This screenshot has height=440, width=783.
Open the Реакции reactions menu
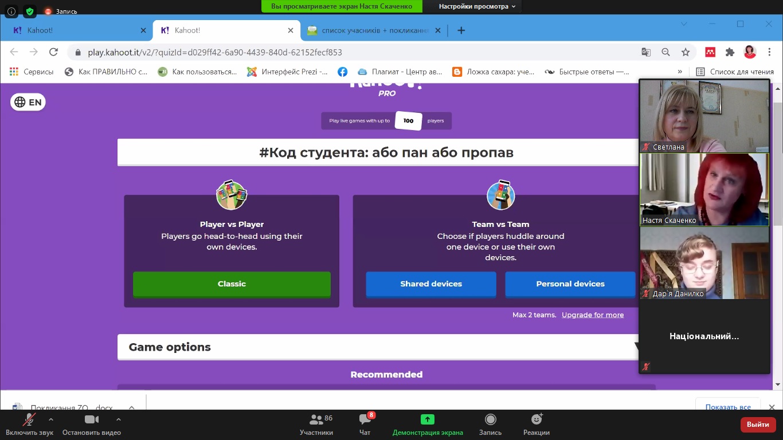[x=537, y=425]
